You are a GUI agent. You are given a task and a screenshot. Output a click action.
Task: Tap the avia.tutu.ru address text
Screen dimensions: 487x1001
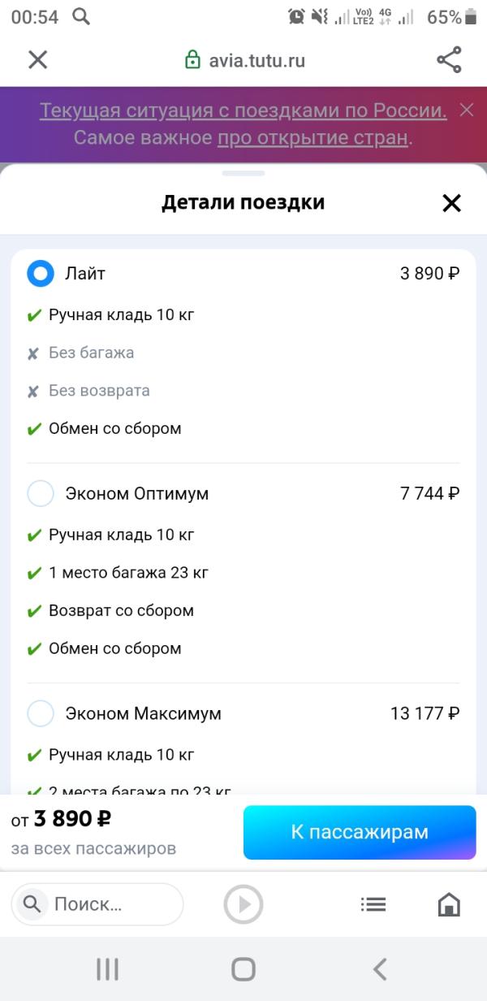tap(256, 60)
